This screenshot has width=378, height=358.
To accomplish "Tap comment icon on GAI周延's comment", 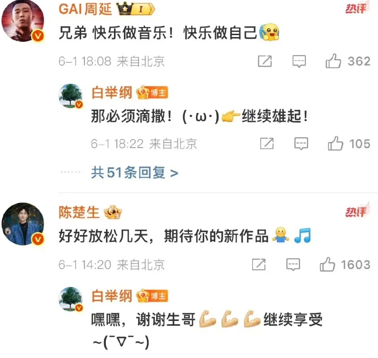I will [299, 61].
